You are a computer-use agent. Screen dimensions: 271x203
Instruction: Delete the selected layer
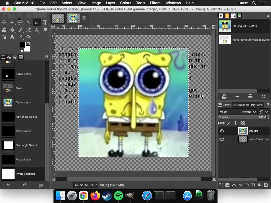(266, 185)
